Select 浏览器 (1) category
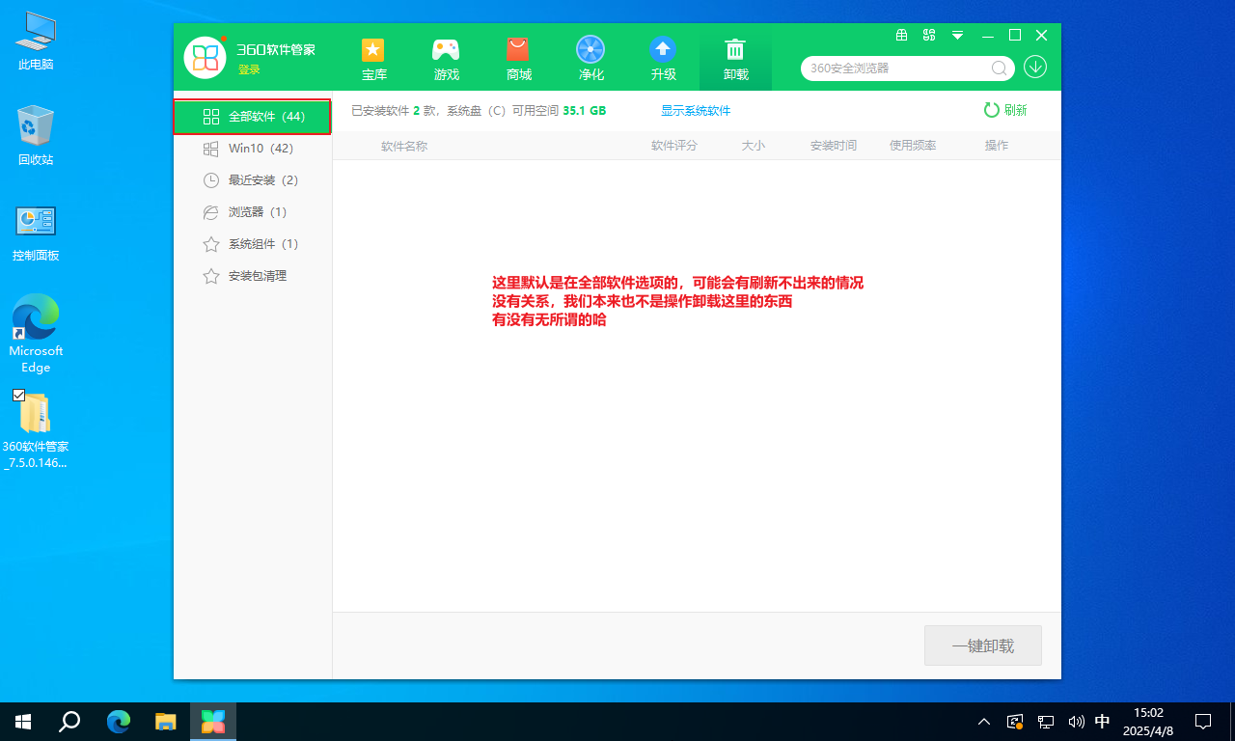Screen dimensions: 1235x741 click(253, 212)
